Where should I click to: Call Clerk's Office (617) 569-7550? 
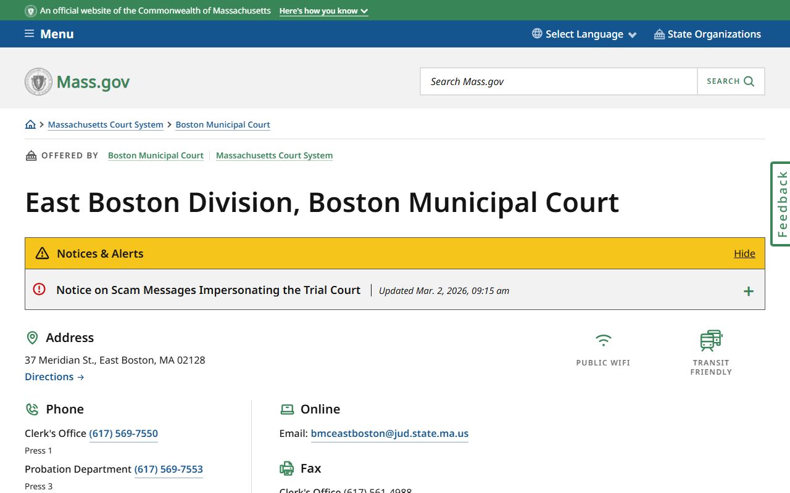(123, 433)
